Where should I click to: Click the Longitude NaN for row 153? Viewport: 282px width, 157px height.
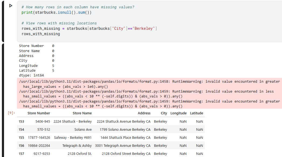(x=183, y=122)
